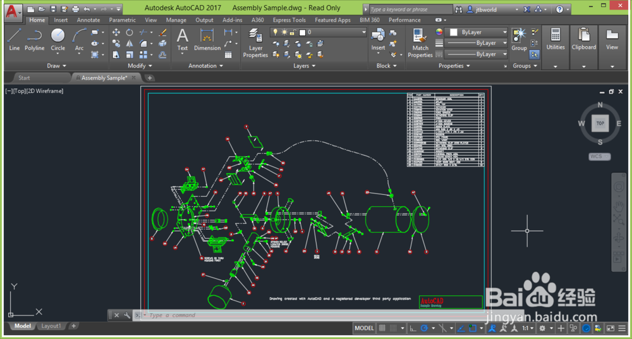Select the Stretch tool
Image resolution: width=632 pixels, height=339 pixels.
coord(116,54)
